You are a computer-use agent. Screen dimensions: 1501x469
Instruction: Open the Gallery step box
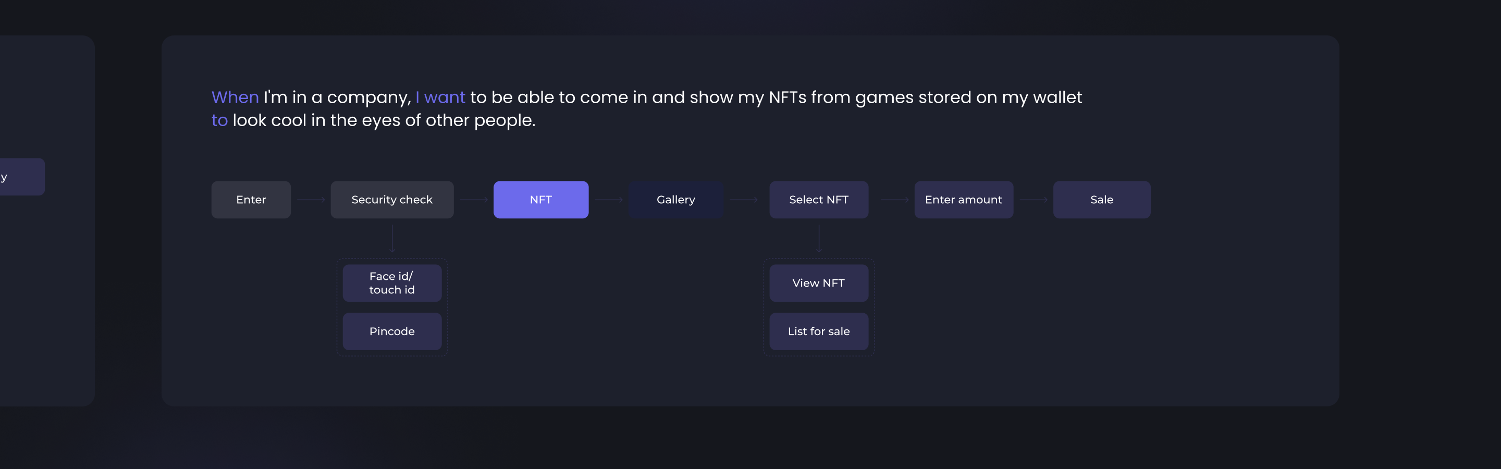point(675,200)
